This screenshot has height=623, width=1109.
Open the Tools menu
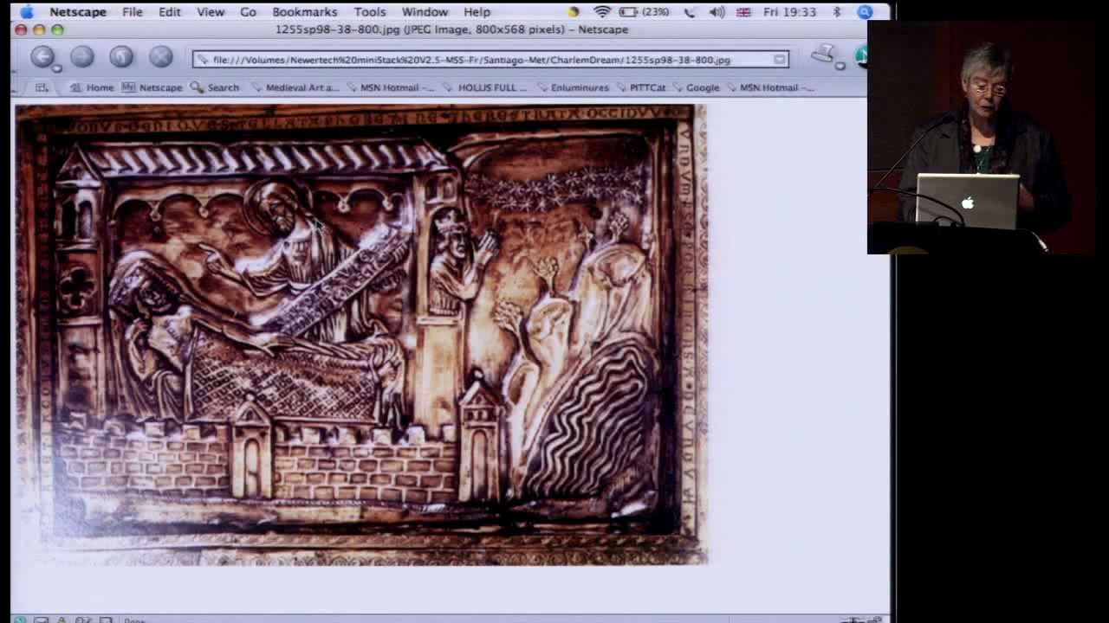[370, 12]
